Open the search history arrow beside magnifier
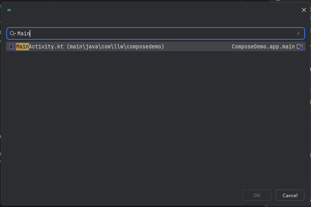 point(15,34)
